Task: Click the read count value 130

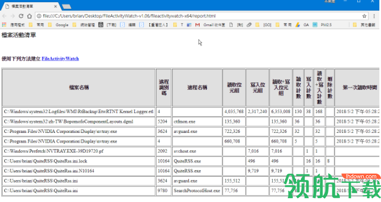Action: 298,112
